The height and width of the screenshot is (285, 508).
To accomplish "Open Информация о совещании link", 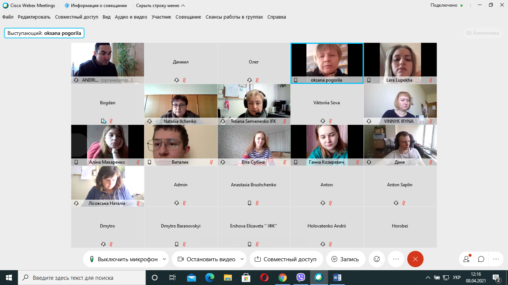I will (99, 6).
